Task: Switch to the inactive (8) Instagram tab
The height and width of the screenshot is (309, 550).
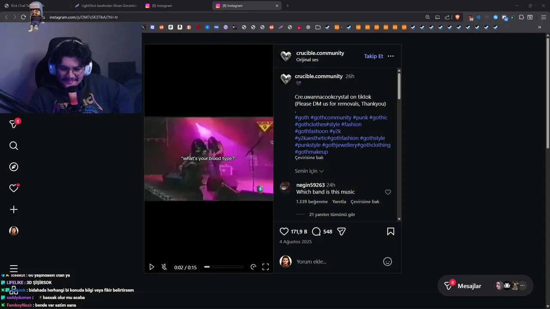Action: click(x=177, y=6)
